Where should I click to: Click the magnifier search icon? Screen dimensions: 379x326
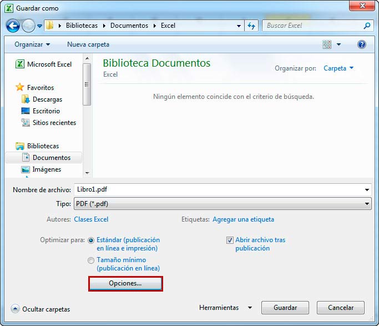tap(367, 26)
